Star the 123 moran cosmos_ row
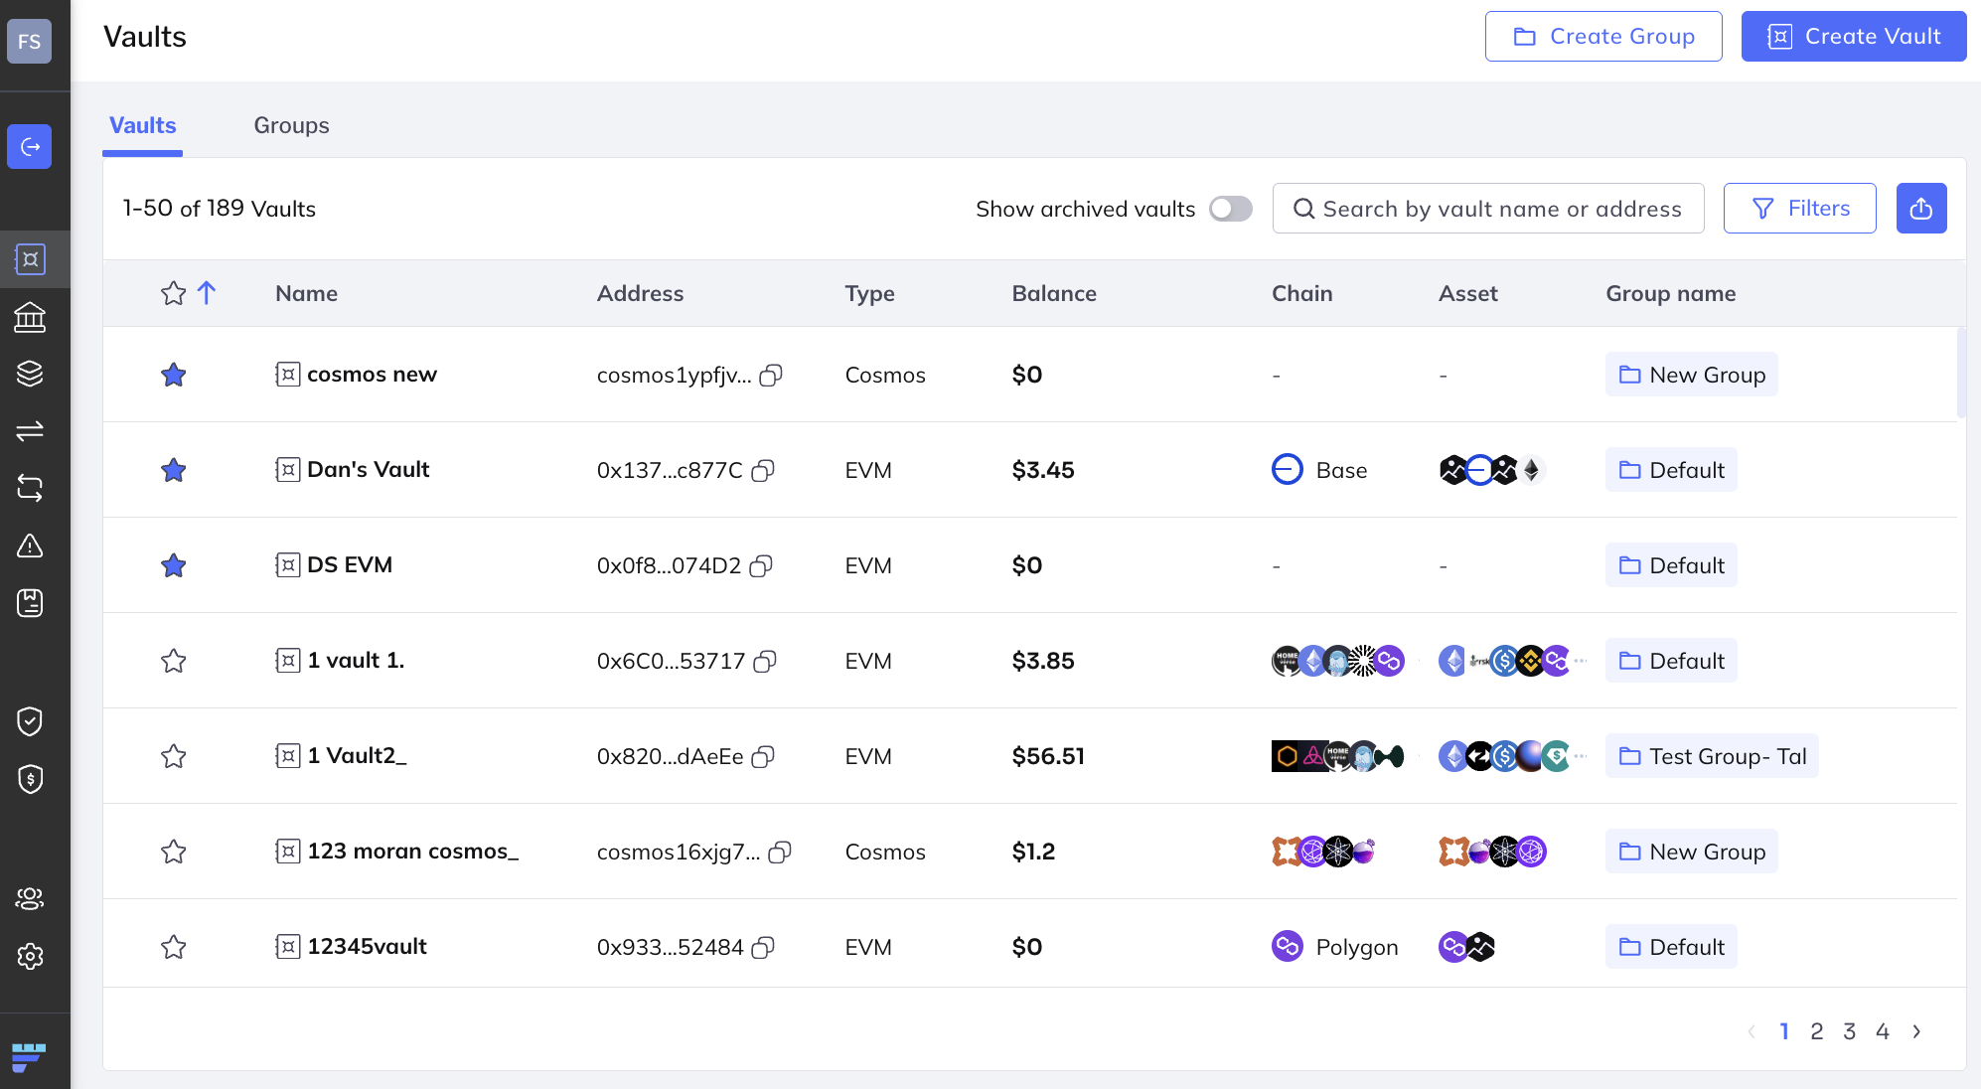 point(174,852)
